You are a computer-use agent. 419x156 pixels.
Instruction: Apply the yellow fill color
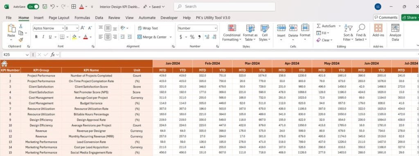click(x=74, y=37)
